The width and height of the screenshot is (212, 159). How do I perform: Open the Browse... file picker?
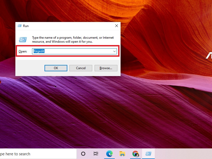[106, 68]
